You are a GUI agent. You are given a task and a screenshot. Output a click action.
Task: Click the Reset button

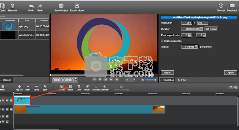point(167,73)
